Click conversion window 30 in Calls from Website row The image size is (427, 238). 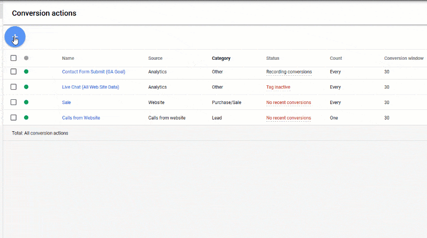point(386,118)
